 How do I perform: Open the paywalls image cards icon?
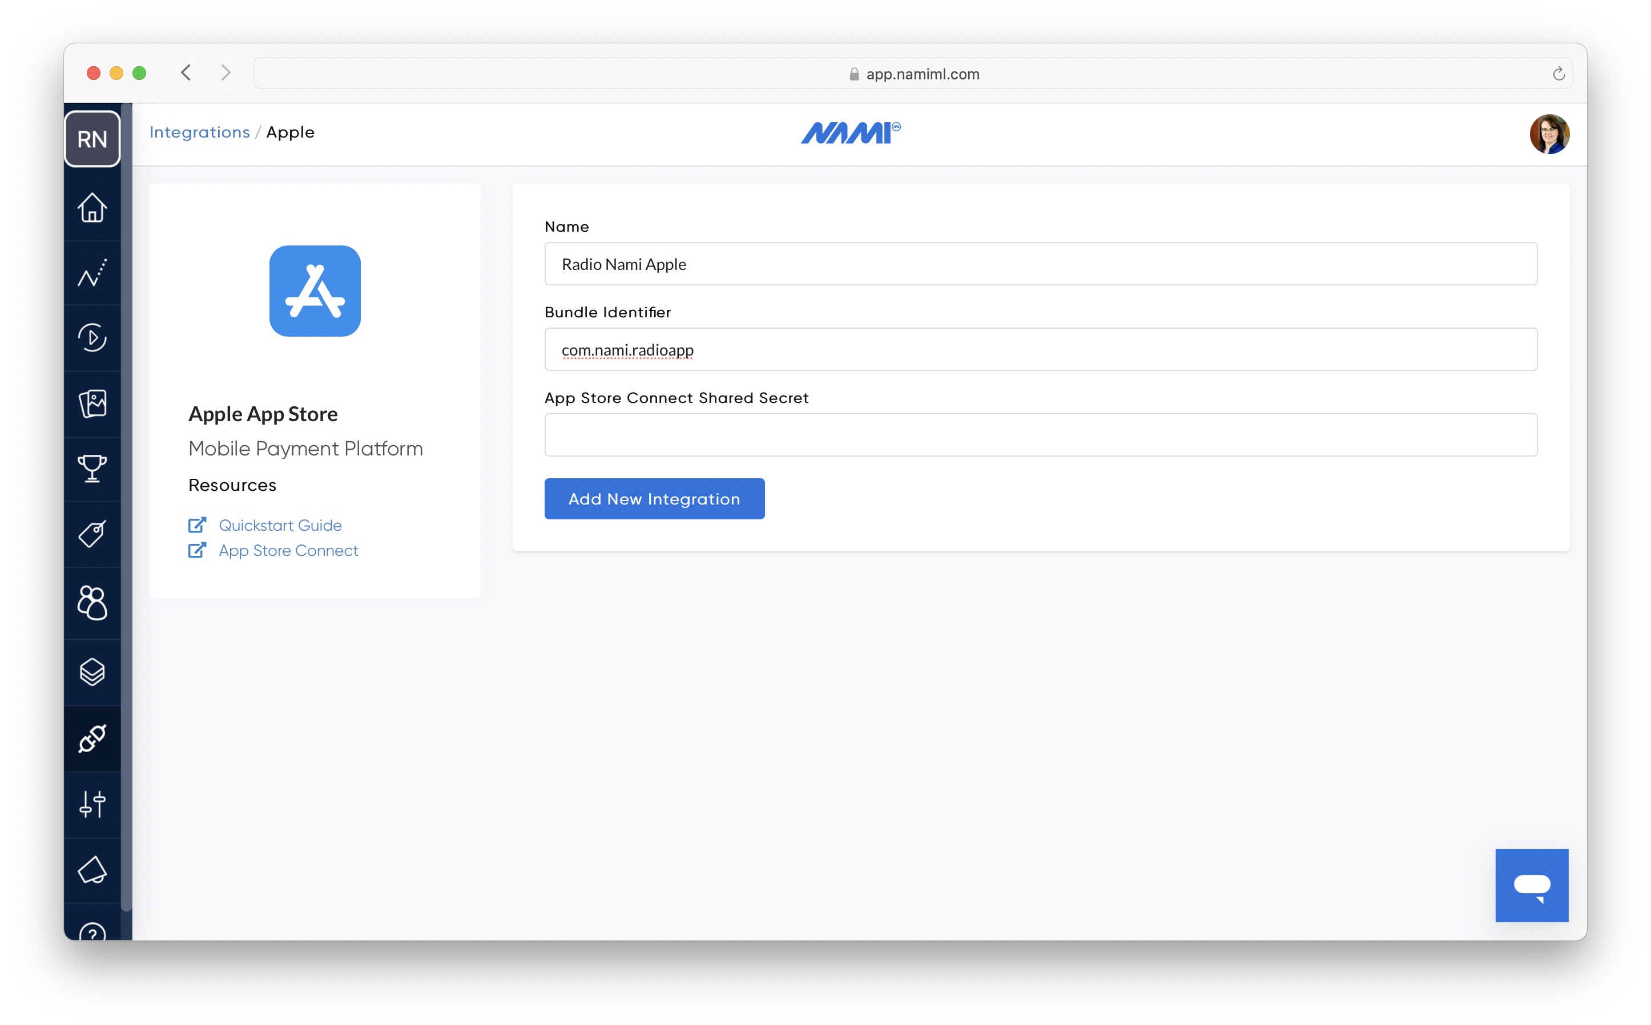tap(92, 403)
